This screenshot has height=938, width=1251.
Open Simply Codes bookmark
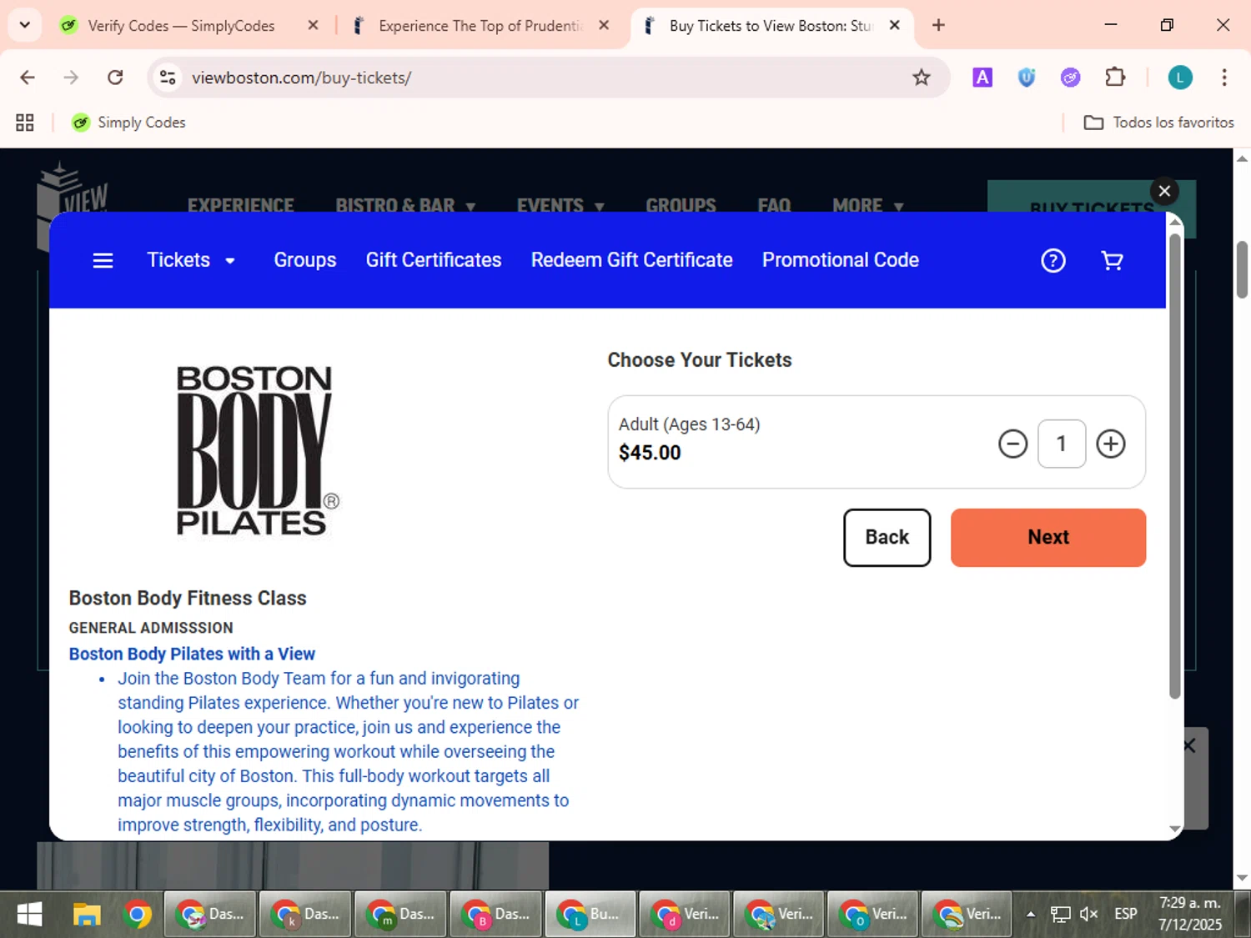click(x=128, y=123)
